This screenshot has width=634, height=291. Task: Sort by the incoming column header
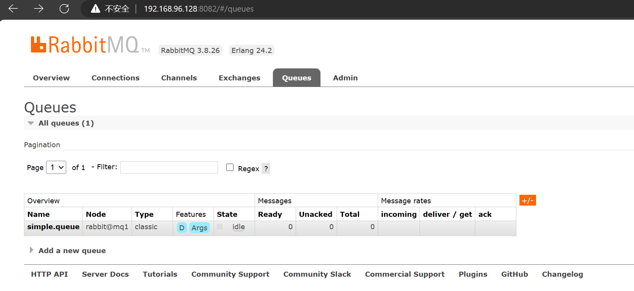399,214
